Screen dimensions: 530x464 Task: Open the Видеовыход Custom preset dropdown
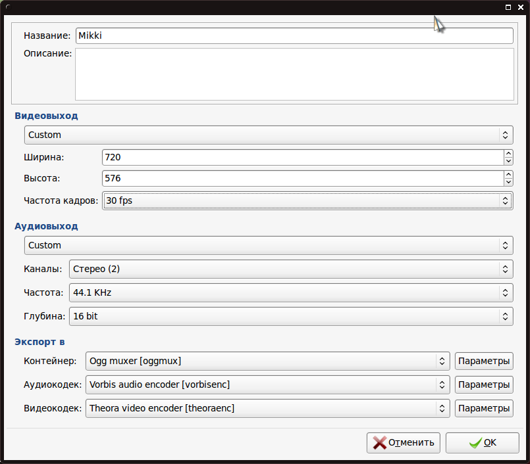pos(269,135)
